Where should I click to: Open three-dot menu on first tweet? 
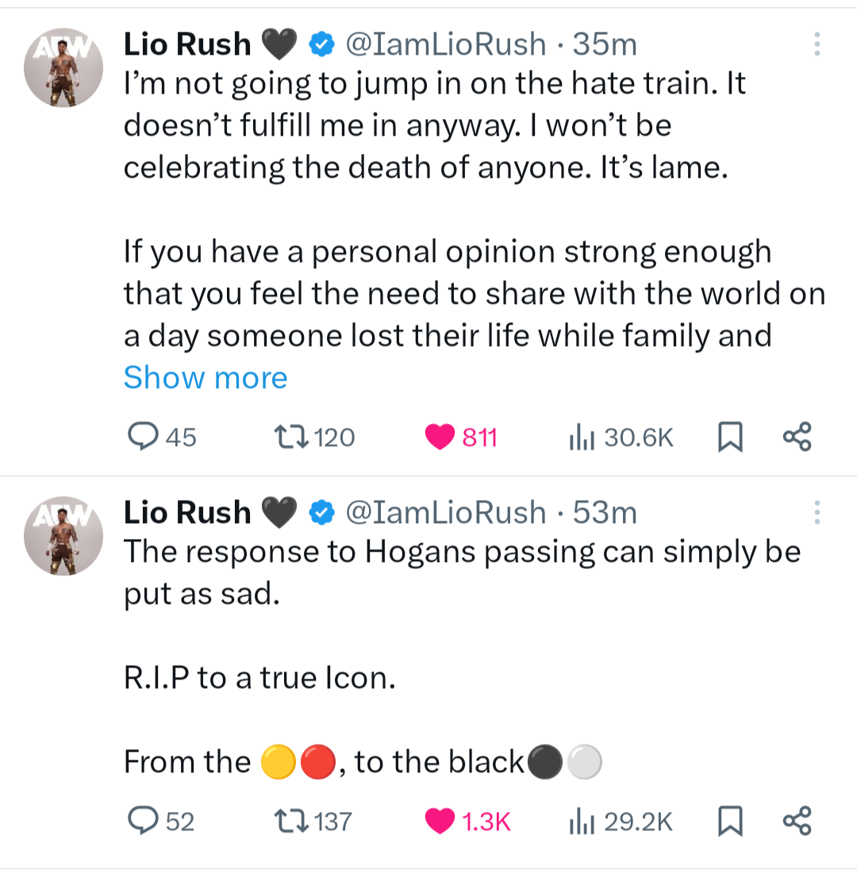pos(816,44)
